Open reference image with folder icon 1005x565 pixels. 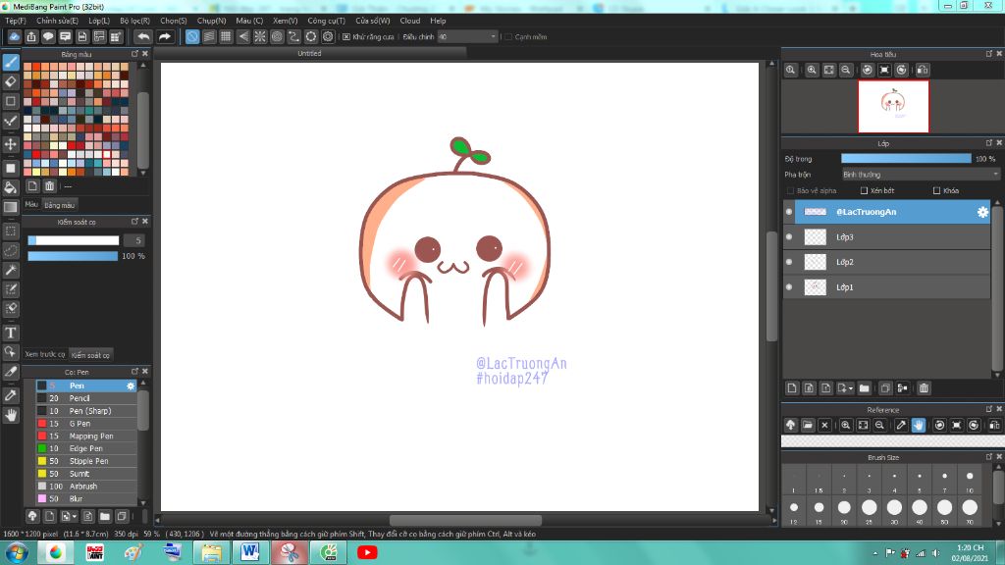point(808,425)
